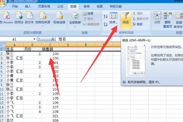
Task: Select column D header
Action: (68, 45)
